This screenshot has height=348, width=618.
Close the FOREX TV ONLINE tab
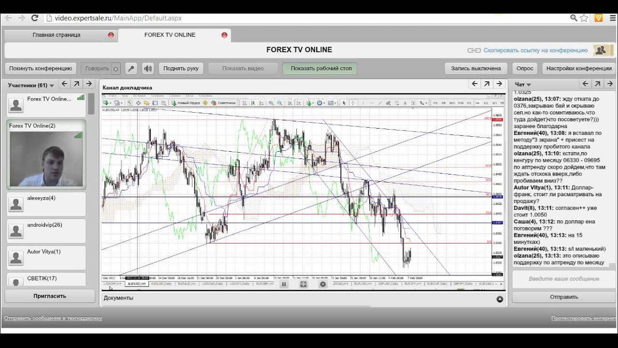pyautogui.click(x=224, y=35)
